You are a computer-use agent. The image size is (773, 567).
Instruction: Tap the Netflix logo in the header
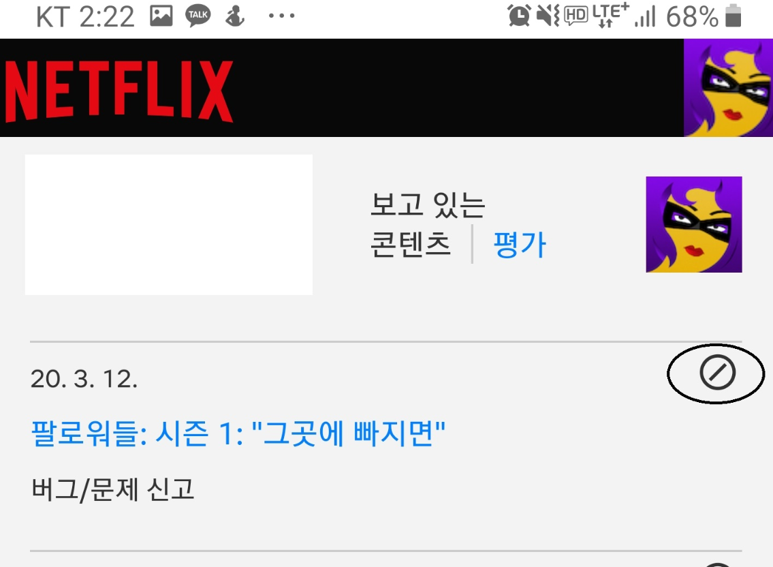pos(119,91)
